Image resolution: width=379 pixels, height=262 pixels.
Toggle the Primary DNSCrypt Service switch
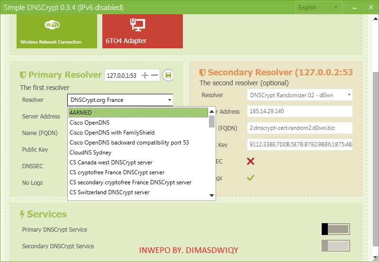(x=336, y=229)
